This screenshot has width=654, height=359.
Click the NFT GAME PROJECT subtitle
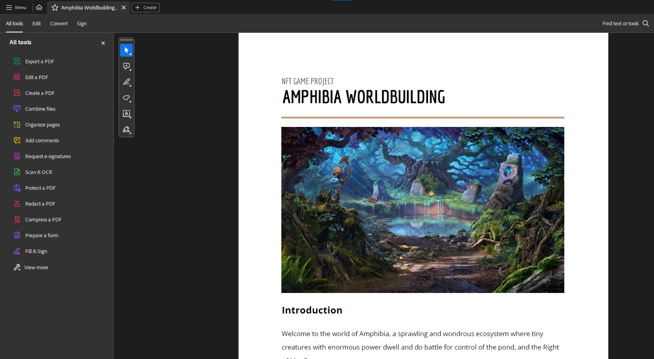point(307,81)
